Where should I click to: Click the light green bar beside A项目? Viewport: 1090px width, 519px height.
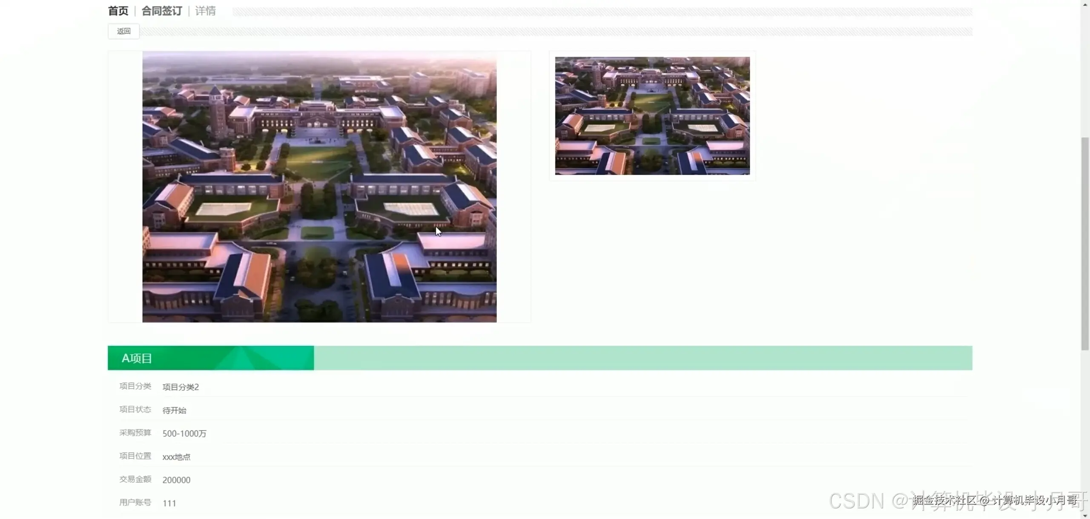click(643, 358)
